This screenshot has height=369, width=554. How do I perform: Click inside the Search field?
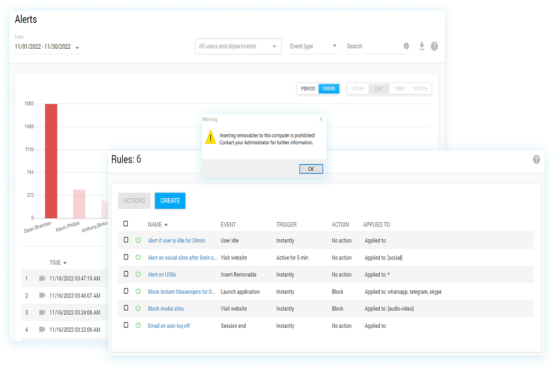pyautogui.click(x=374, y=46)
